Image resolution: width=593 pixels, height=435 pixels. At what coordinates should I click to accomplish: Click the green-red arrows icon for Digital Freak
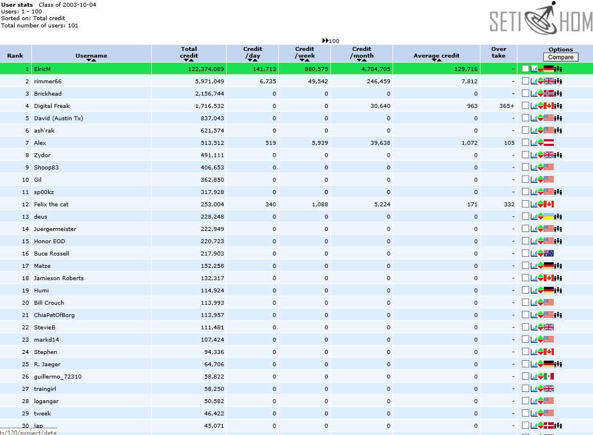(x=540, y=106)
